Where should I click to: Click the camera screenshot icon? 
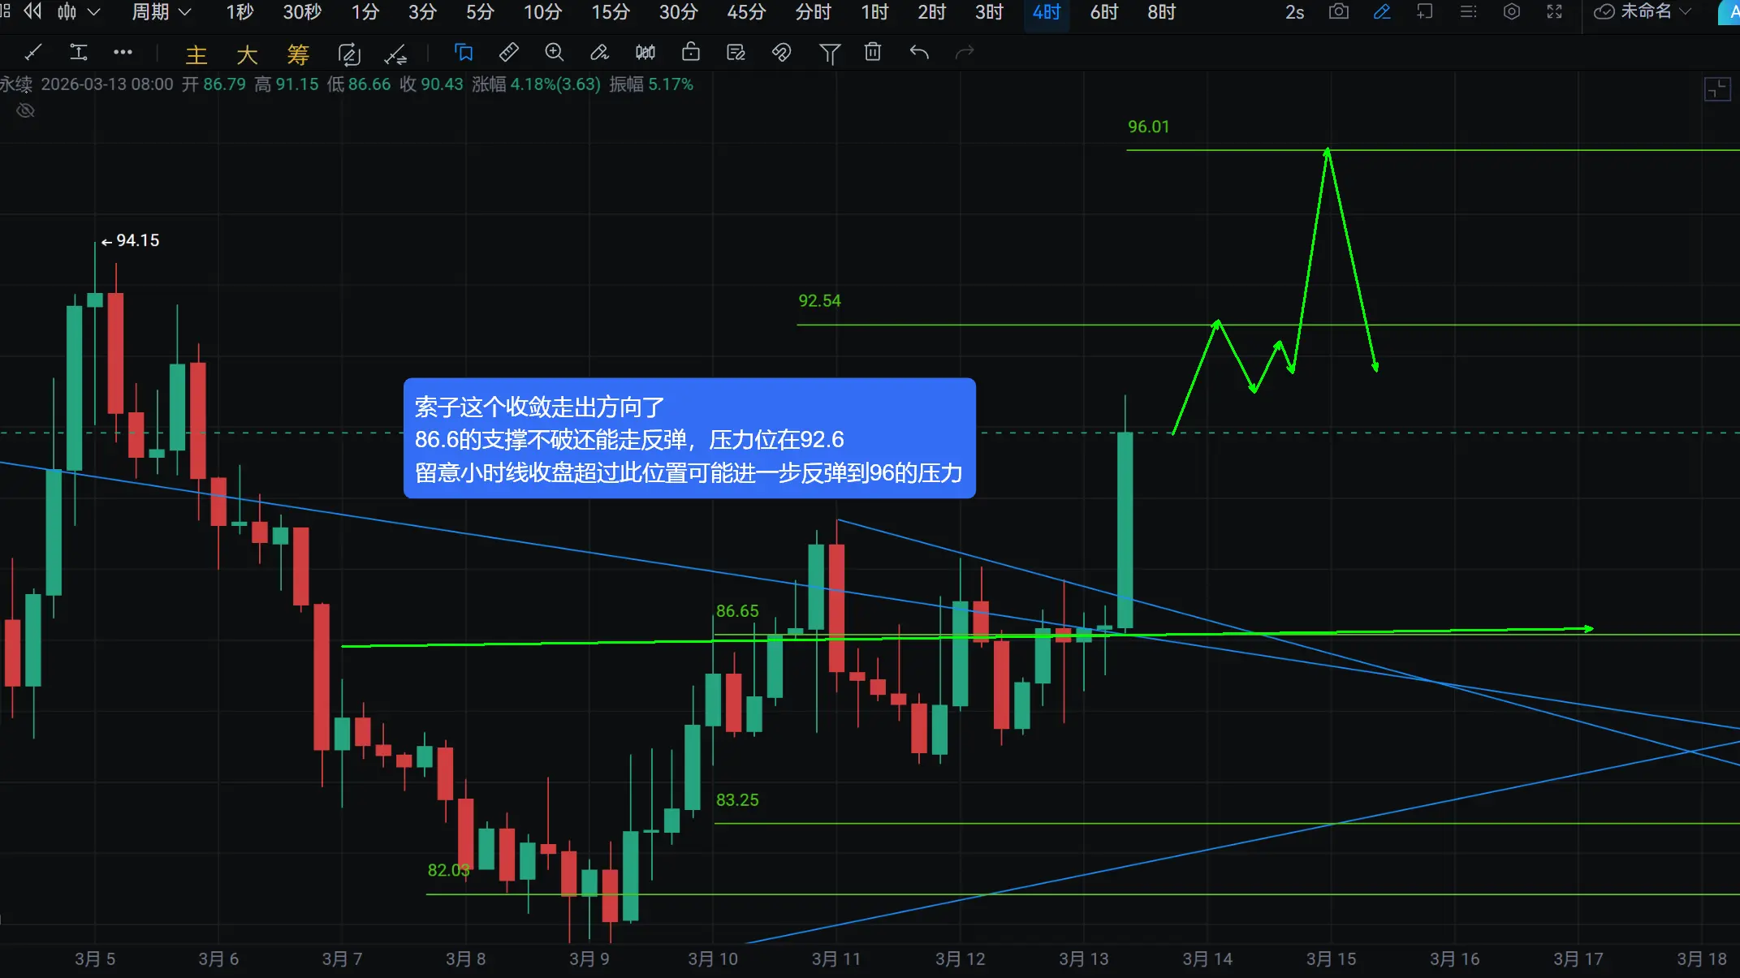coord(1339,12)
